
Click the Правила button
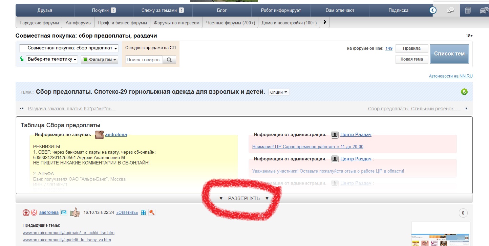click(x=412, y=48)
